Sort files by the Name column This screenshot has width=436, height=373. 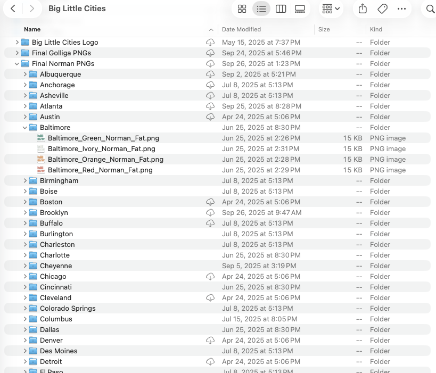pyautogui.click(x=32, y=29)
